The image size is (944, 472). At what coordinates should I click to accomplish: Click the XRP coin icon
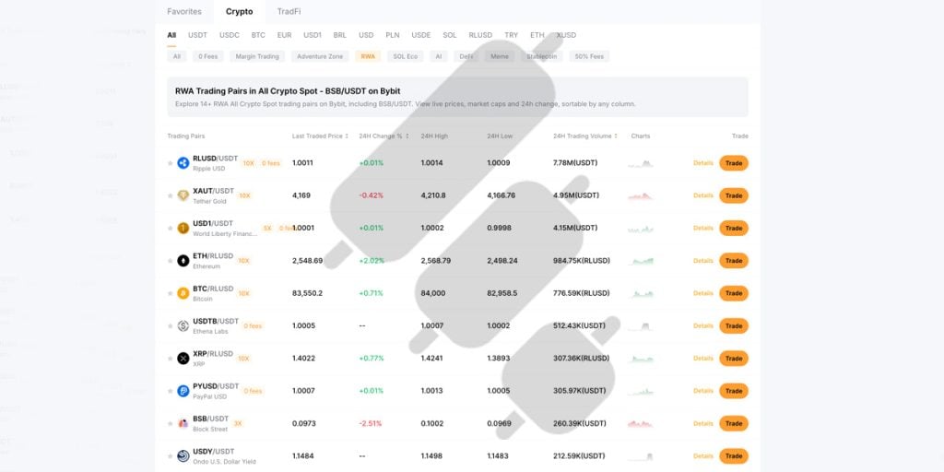coord(183,359)
